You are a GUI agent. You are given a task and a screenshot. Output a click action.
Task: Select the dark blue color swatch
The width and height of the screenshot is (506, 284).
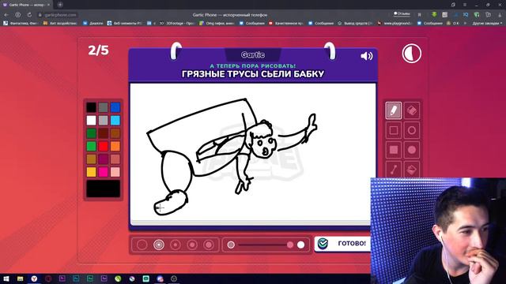(115, 107)
